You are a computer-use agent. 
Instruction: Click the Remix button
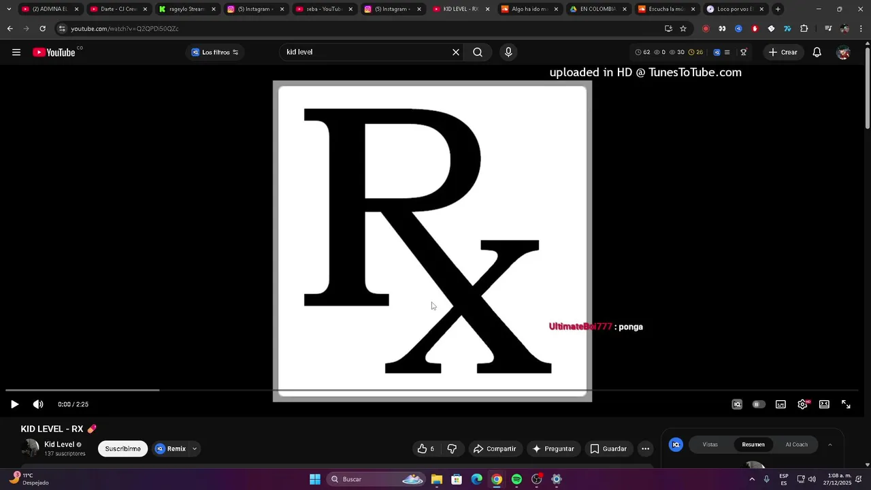[x=171, y=448]
